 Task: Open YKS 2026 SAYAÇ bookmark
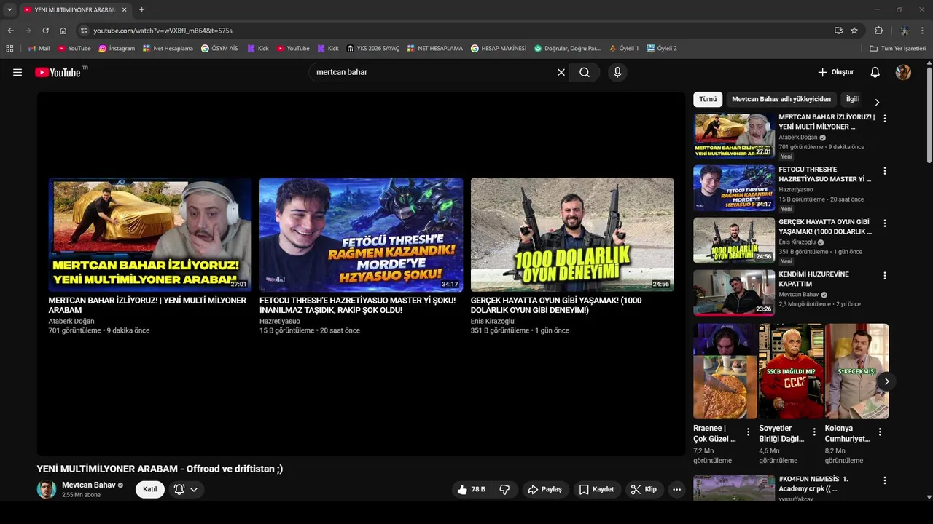[x=372, y=48]
